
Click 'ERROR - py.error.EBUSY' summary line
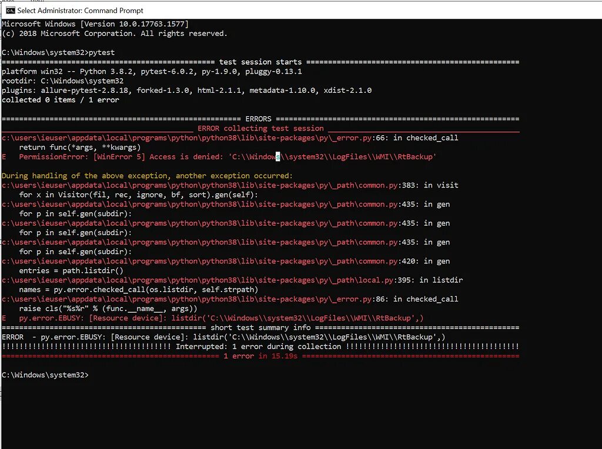[x=223, y=337]
